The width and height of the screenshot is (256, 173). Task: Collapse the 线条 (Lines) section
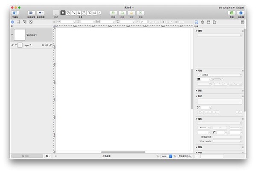point(197,119)
